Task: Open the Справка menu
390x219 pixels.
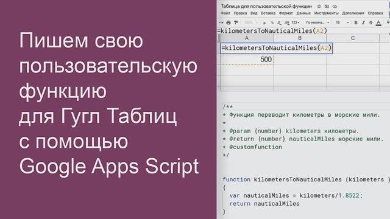Action: [x=375, y=13]
